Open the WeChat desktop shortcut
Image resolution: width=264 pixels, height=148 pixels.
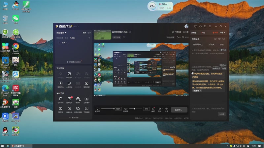(16, 19)
